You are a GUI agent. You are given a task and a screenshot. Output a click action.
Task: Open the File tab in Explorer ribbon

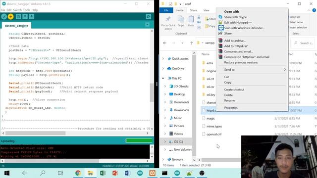[166, 10]
